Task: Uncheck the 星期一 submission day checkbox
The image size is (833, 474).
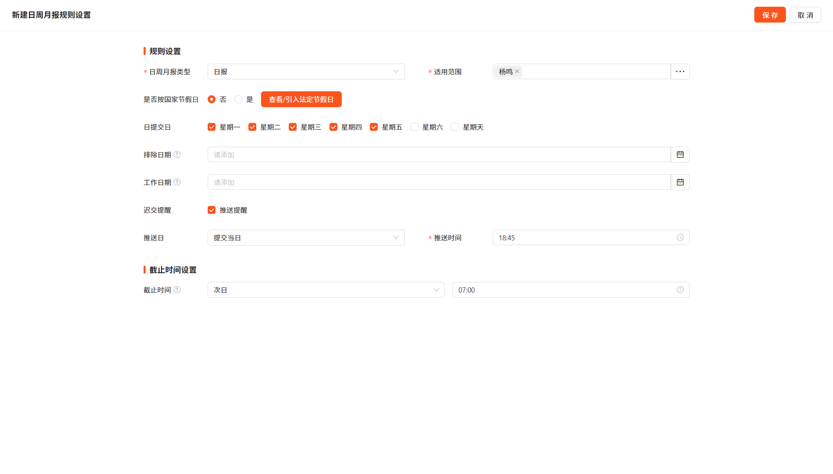Action: [x=212, y=127]
